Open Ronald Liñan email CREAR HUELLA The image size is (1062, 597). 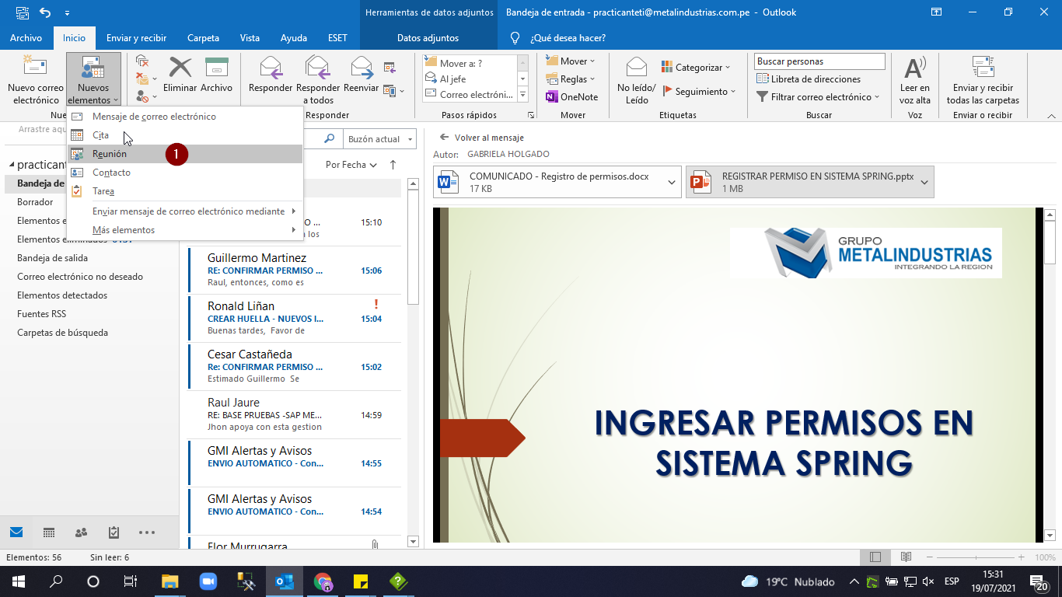[295, 318]
